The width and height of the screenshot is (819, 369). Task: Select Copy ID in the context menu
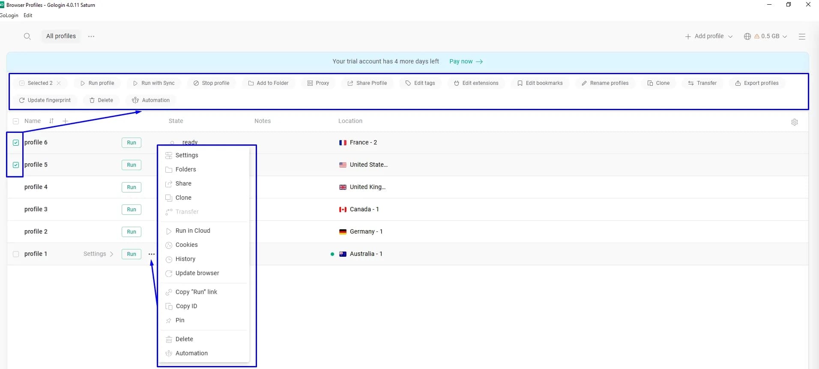click(x=186, y=306)
